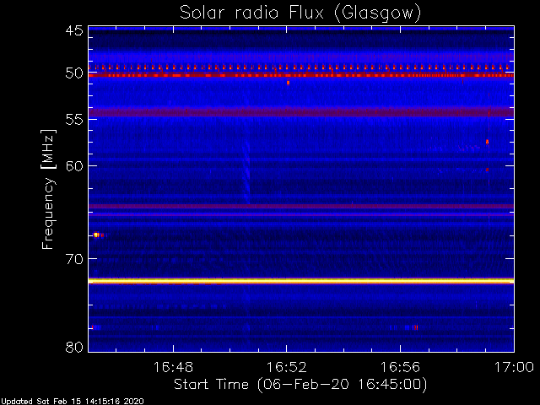Click the 16:56 time tick label
540x405 pixels.
click(400, 367)
